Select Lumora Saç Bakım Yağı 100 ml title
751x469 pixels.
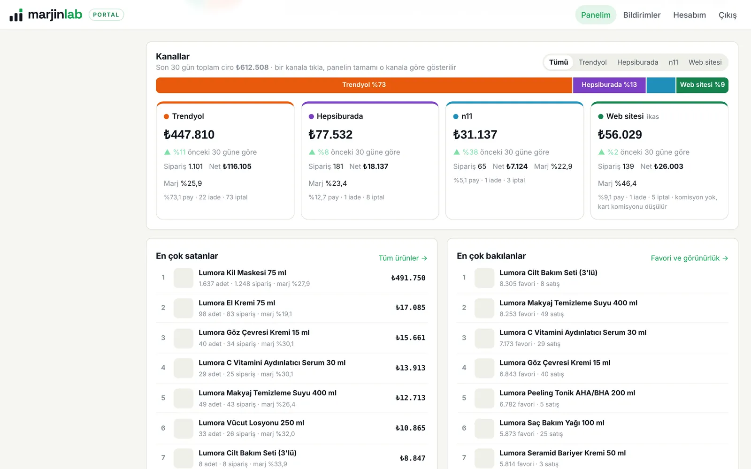coord(552,423)
